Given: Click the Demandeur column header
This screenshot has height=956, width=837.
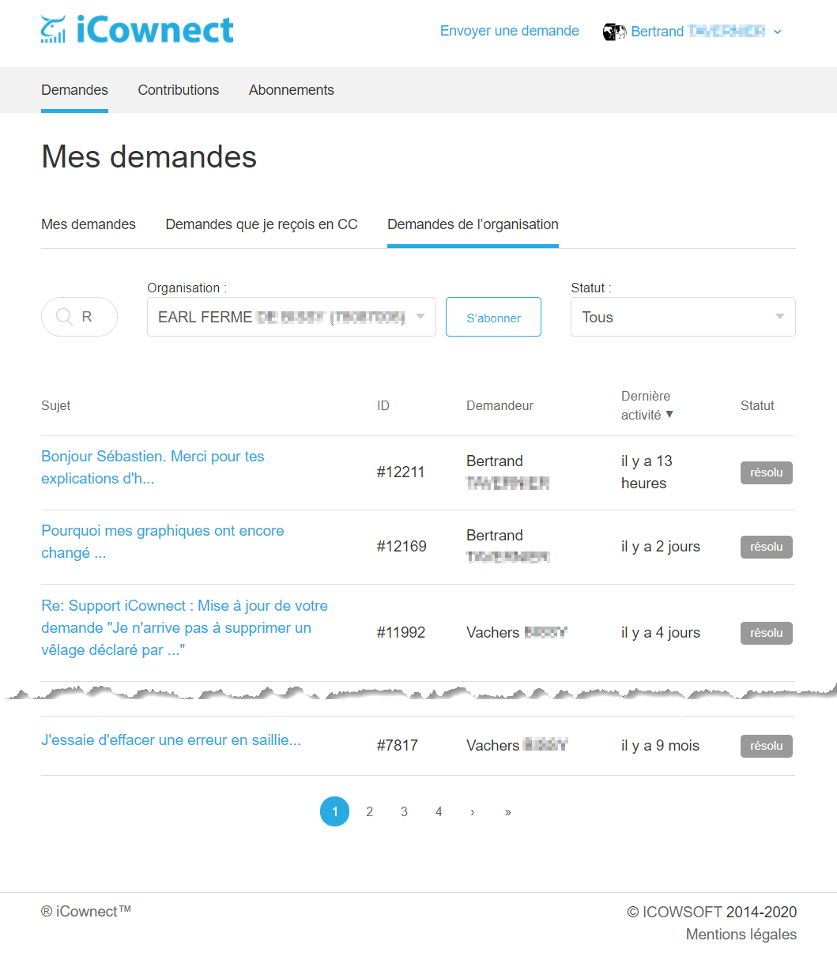Looking at the screenshot, I should [500, 405].
